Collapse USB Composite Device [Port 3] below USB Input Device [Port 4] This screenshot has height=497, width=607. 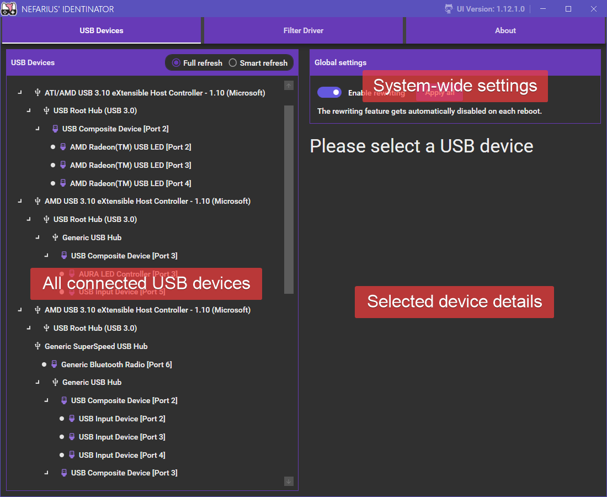click(x=46, y=473)
